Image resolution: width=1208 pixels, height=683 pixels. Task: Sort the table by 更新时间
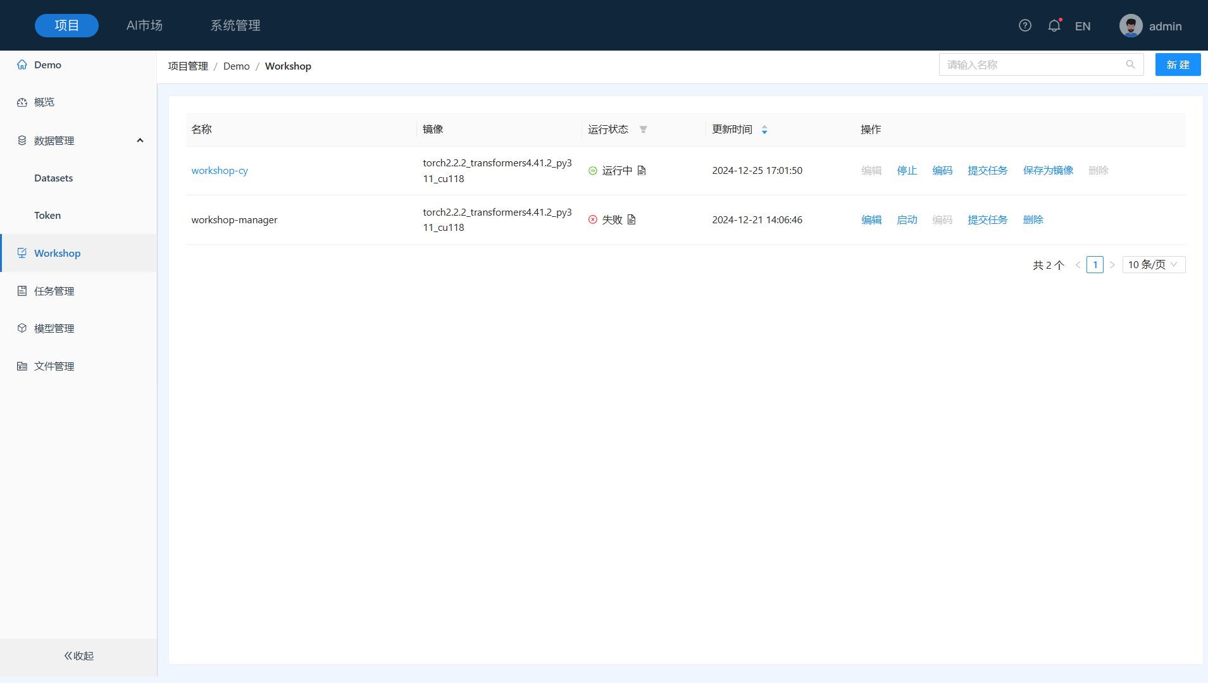point(764,130)
